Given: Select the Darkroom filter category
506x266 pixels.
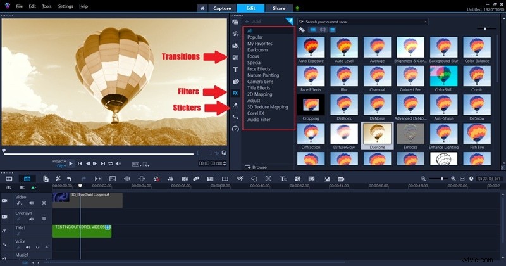Looking at the screenshot, I should 257,50.
